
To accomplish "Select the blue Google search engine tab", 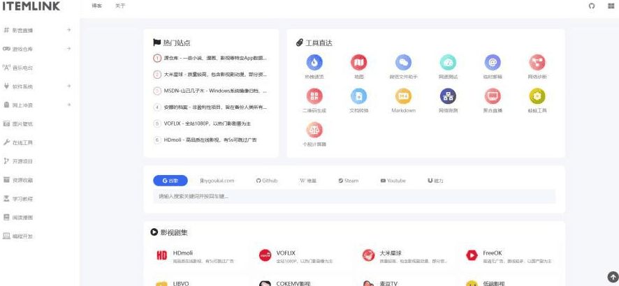I will pyautogui.click(x=170, y=181).
